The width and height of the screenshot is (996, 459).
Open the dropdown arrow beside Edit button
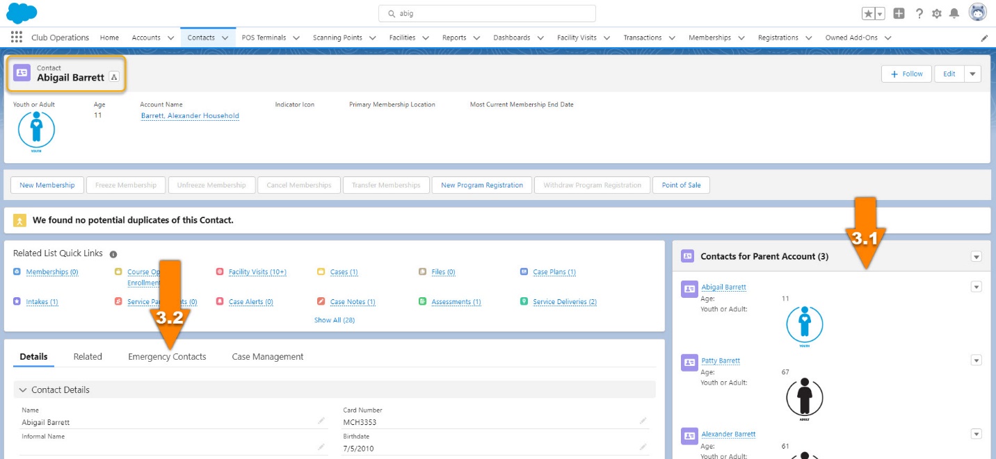[972, 73]
